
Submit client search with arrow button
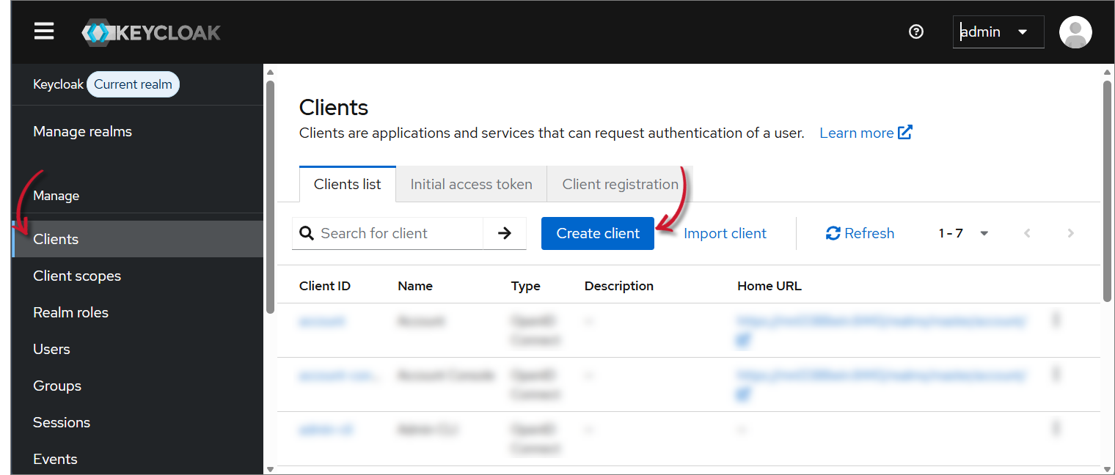[505, 233]
